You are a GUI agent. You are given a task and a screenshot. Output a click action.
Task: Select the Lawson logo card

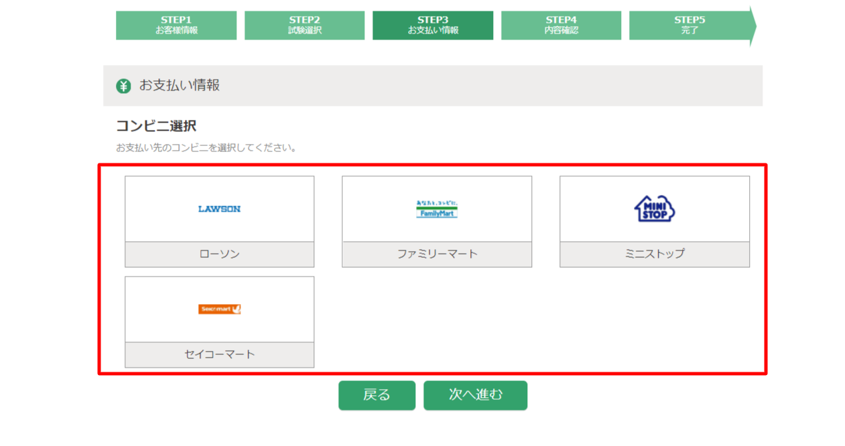[219, 209]
